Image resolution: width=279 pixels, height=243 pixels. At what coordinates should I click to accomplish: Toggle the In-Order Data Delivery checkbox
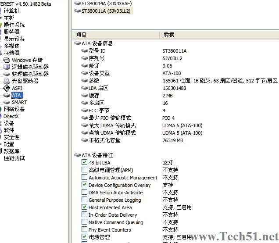pyautogui.click(x=84, y=214)
